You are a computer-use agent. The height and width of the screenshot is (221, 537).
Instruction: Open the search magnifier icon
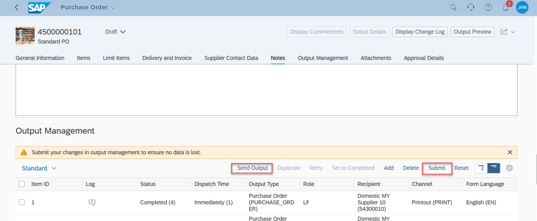(x=454, y=7)
